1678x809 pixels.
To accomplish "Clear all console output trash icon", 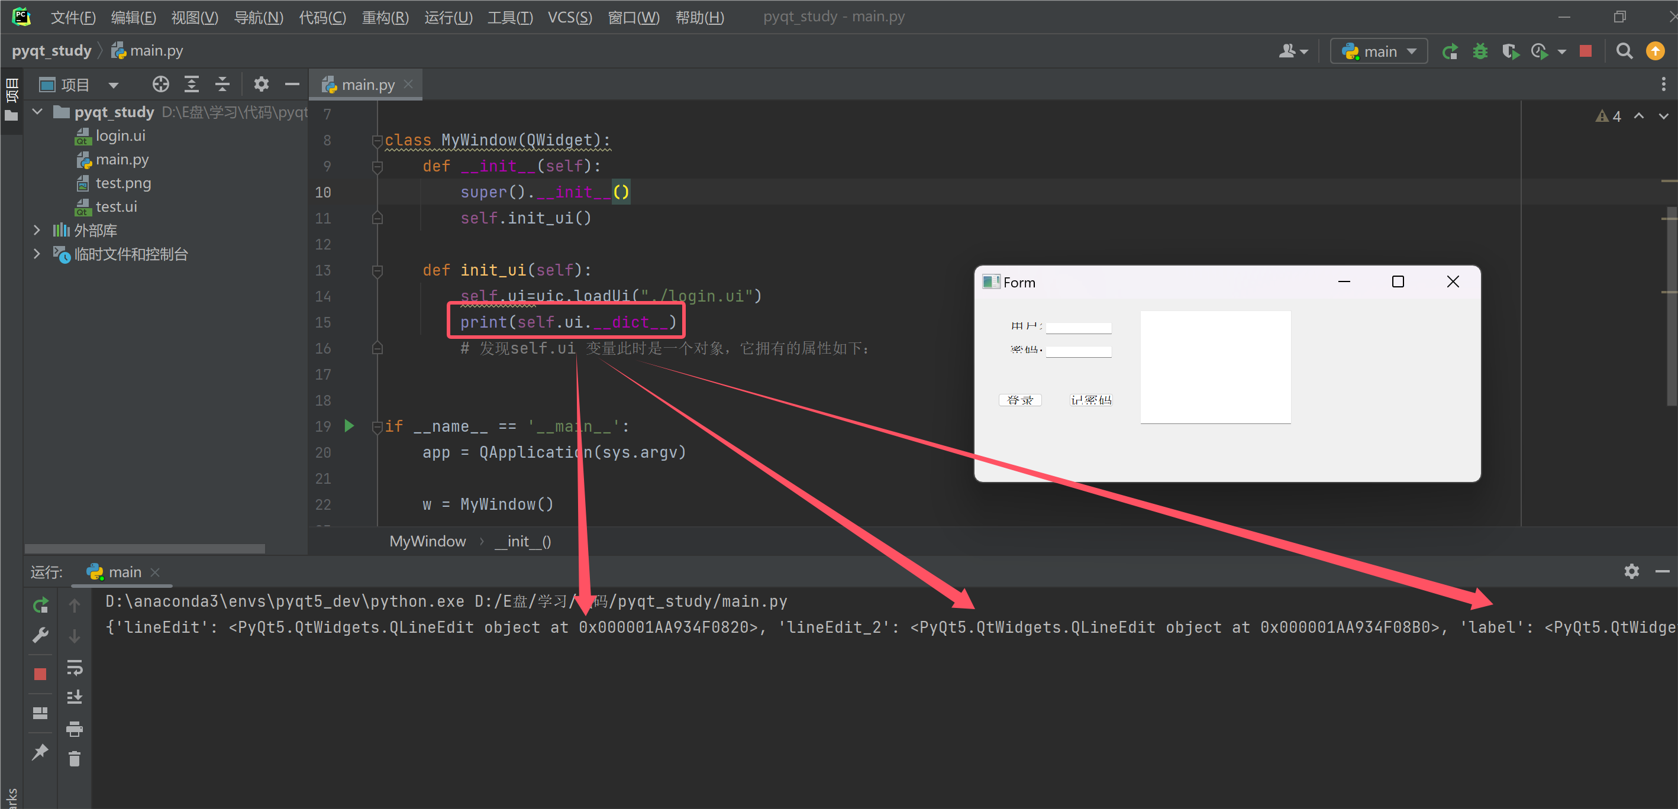I will pos(75,759).
